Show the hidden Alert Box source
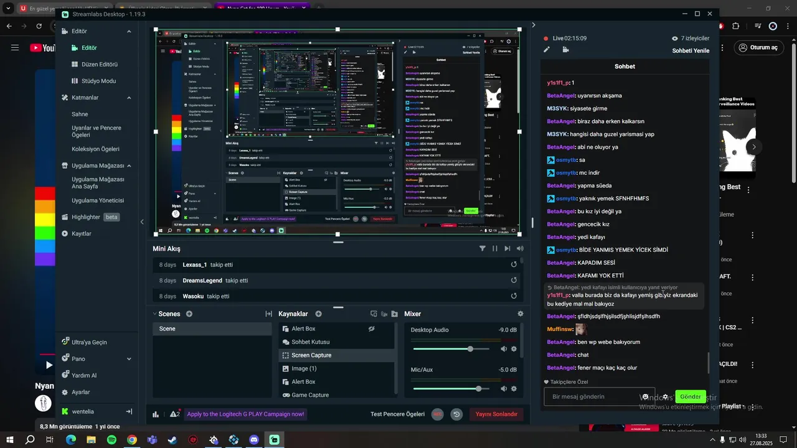The width and height of the screenshot is (797, 448). pyautogui.click(x=371, y=329)
